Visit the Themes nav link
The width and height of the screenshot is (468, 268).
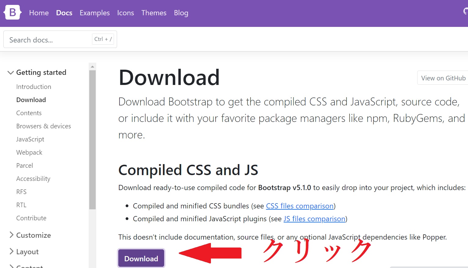154,13
